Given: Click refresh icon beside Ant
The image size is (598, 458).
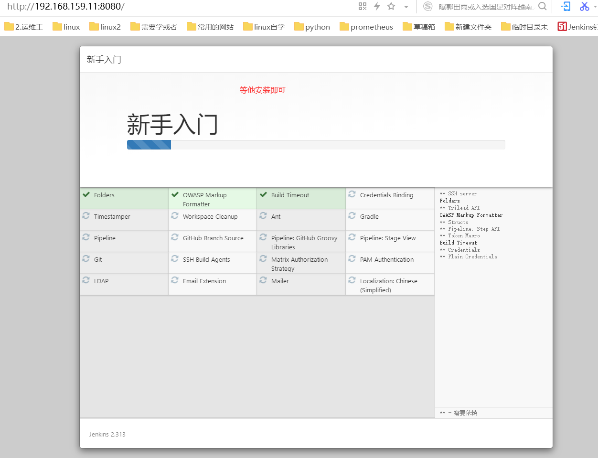Looking at the screenshot, I should coord(263,215).
